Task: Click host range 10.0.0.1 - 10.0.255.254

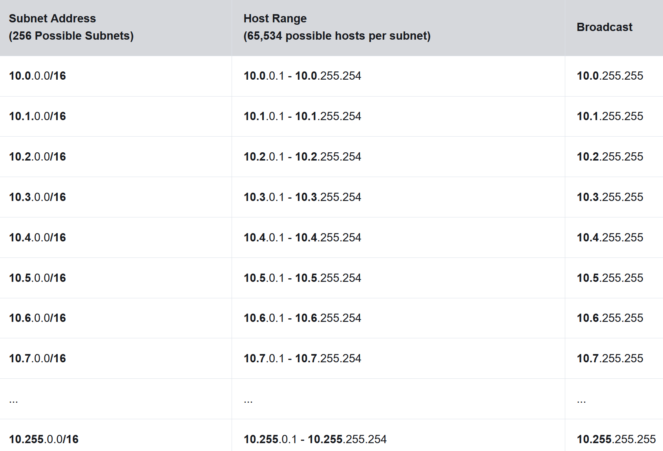Action: [302, 76]
